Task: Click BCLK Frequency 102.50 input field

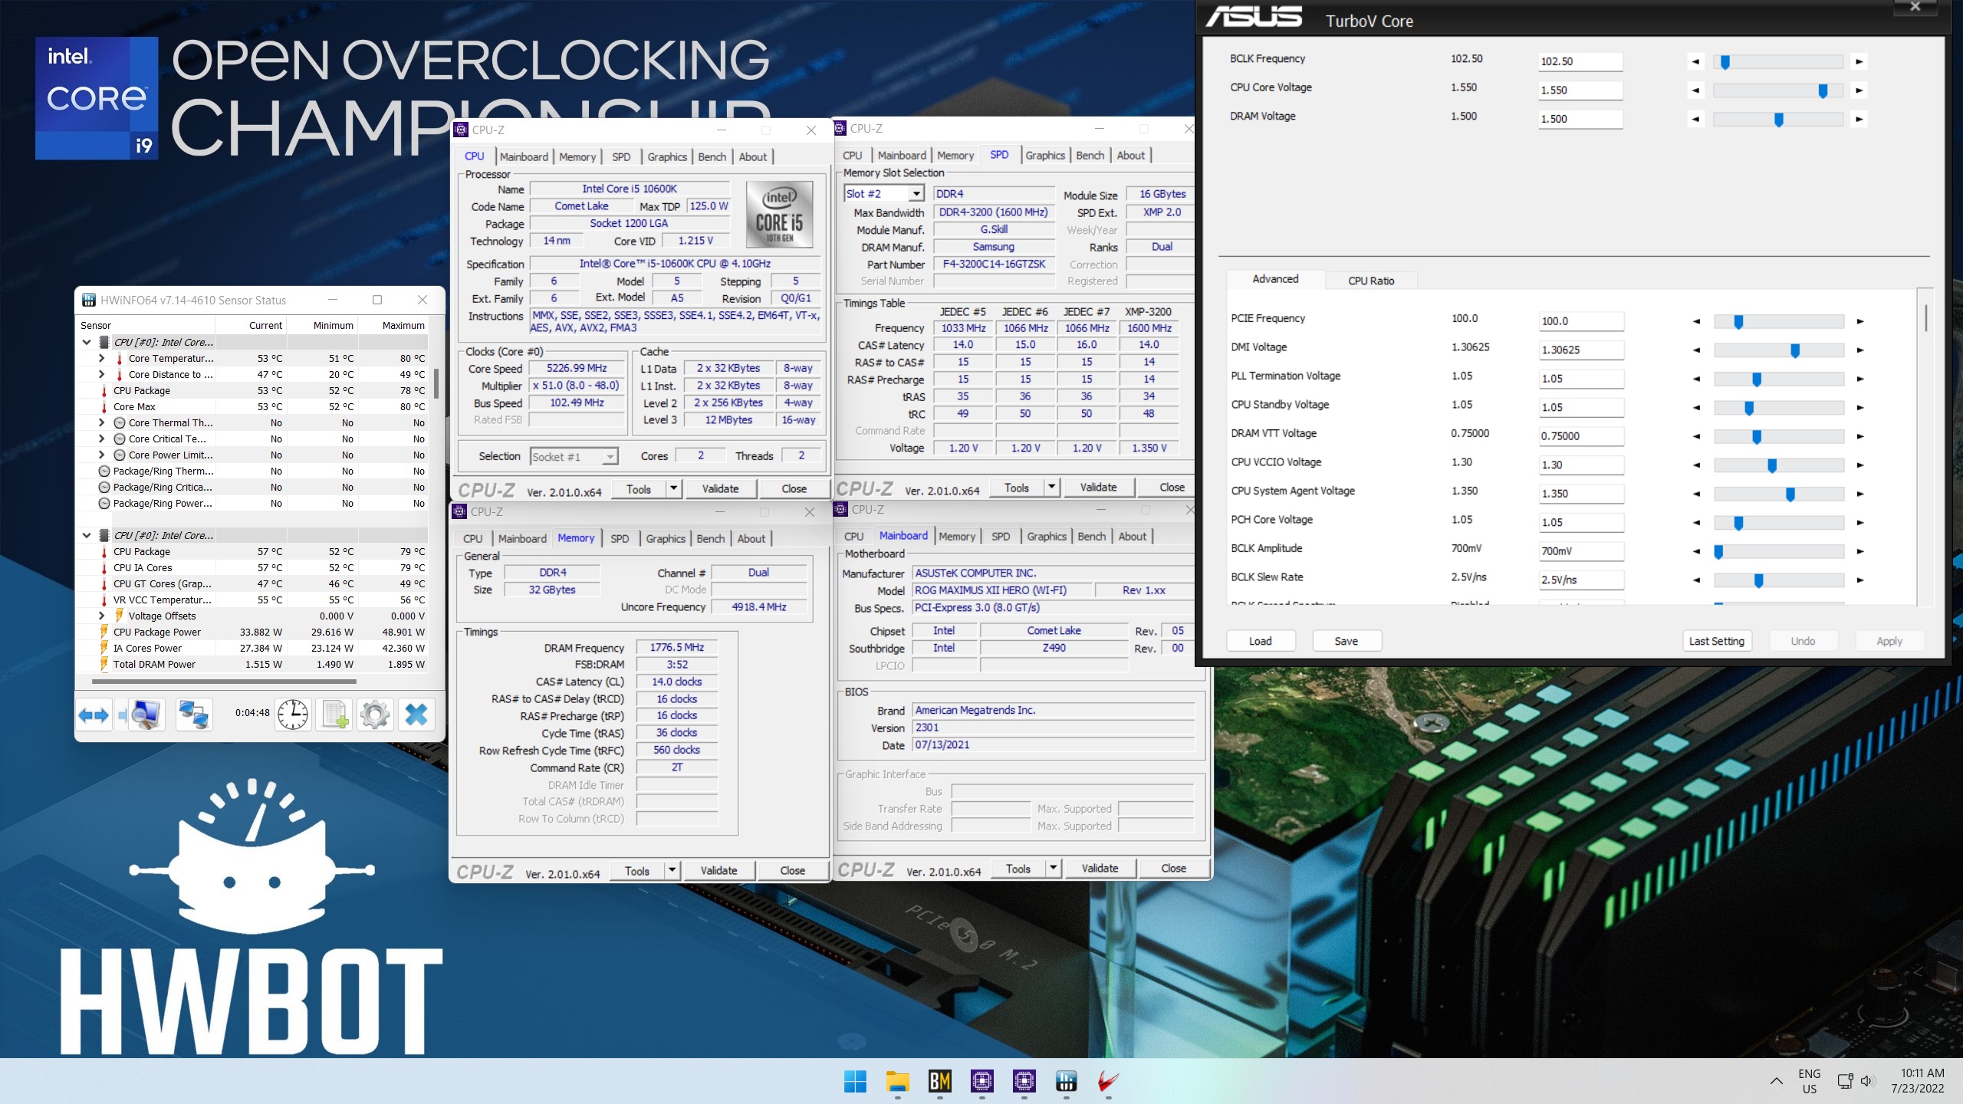Action: click(1580, 61)
